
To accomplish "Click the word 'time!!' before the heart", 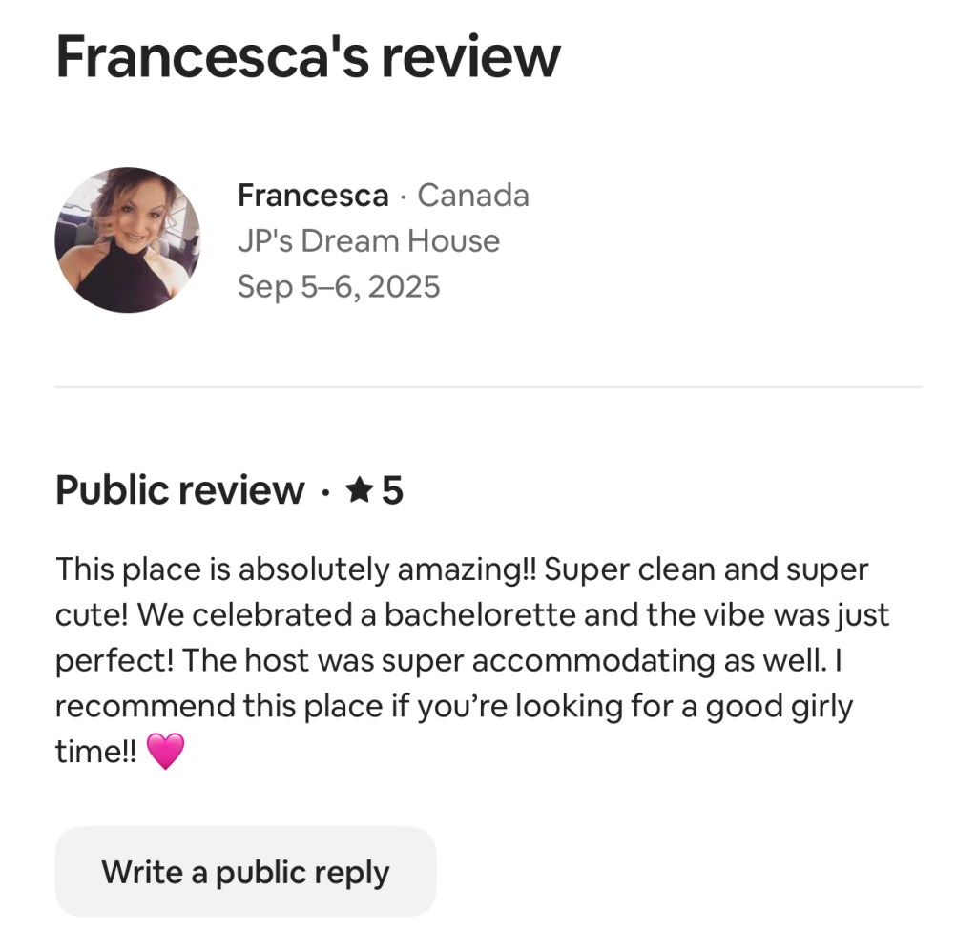I will [95, 752].
